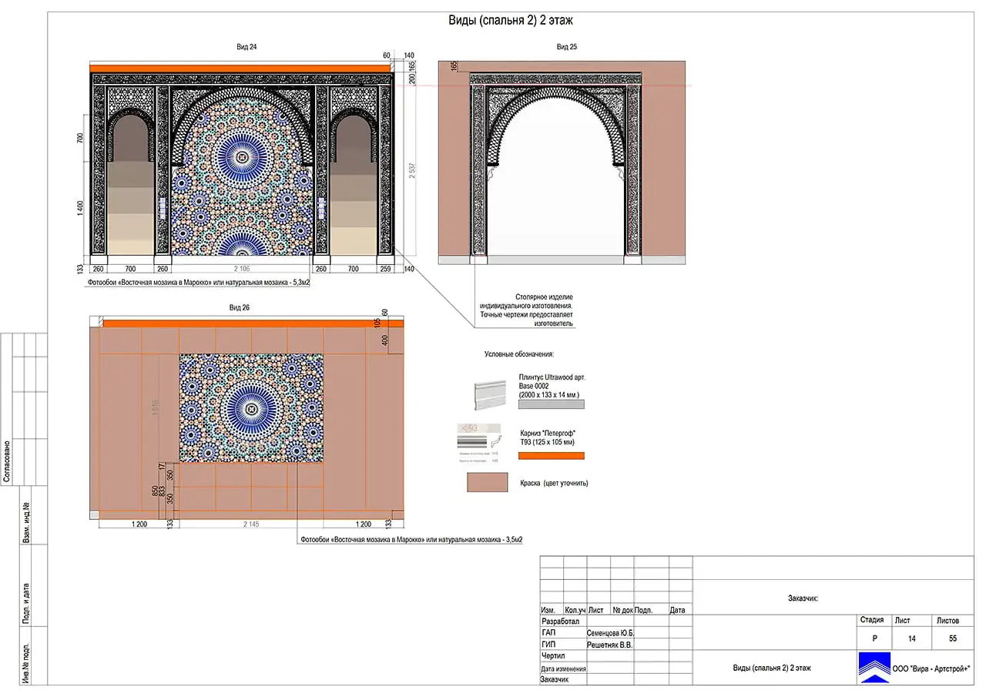Click the Карниз "Петергоф" T93 description

tap(548, 437)
